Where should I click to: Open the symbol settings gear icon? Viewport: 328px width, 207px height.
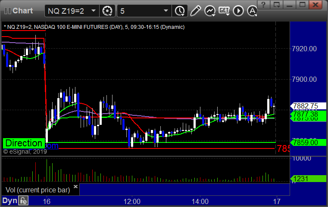[x=107, y=11]
